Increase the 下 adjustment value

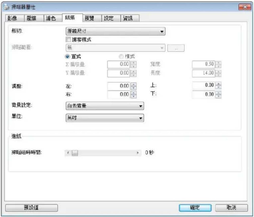coord(218,93)
